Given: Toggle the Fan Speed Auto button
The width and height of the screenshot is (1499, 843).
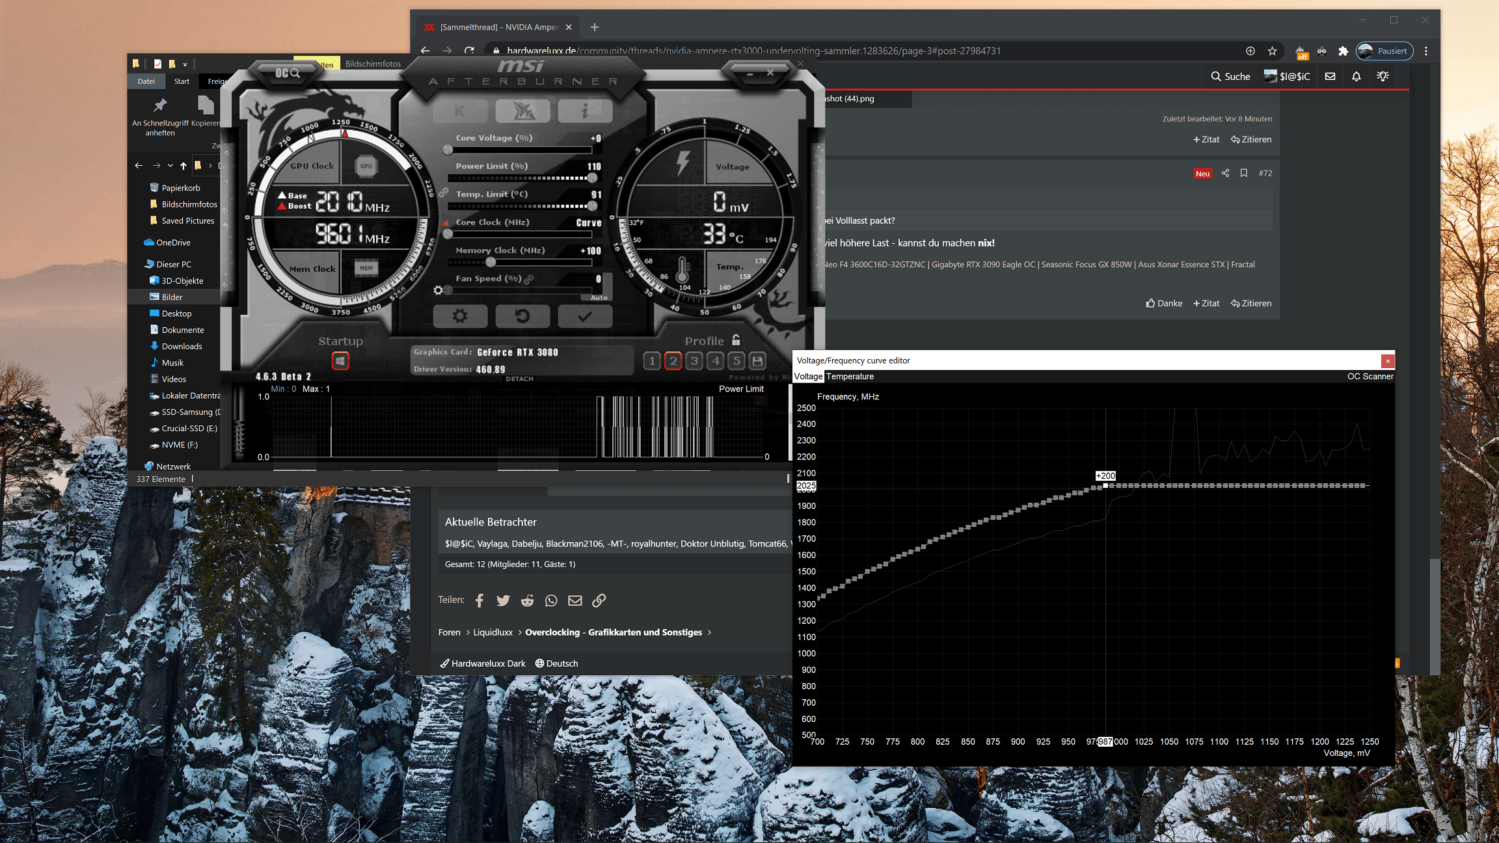Looking at the screenshot, I should point(599,298).
